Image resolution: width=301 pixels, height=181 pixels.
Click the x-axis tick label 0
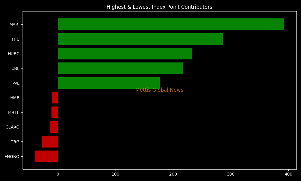coord(58,174)
